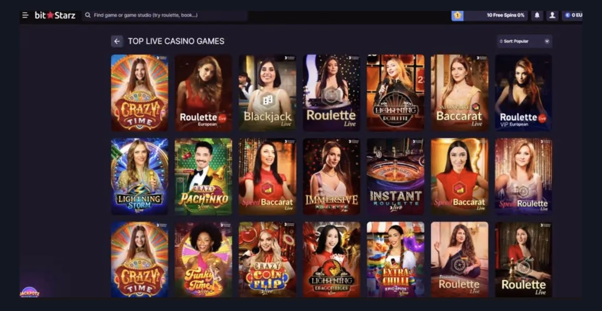Image resolution: width=602 pixels, height=311 pixels.
Task: Click the search magnifier icon
Action: [x=88, y=15]
